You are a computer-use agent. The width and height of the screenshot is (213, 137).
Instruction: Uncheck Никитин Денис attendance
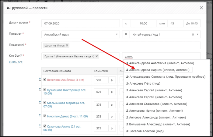[45, 116]
